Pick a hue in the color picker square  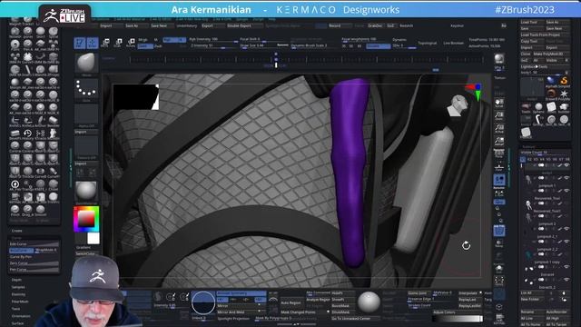tap(86, 219)
